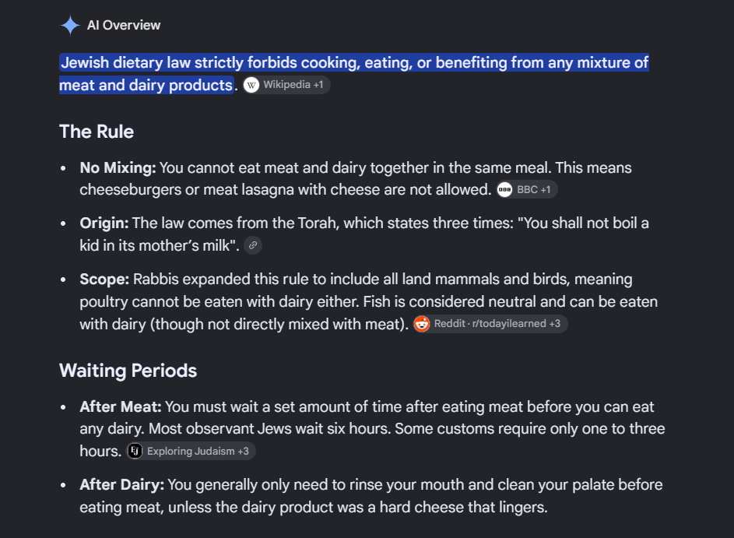Open the Reddit r/todayilearned +3 source chip
This screenshot has width=734, height=538.
[x=490, y=324]
